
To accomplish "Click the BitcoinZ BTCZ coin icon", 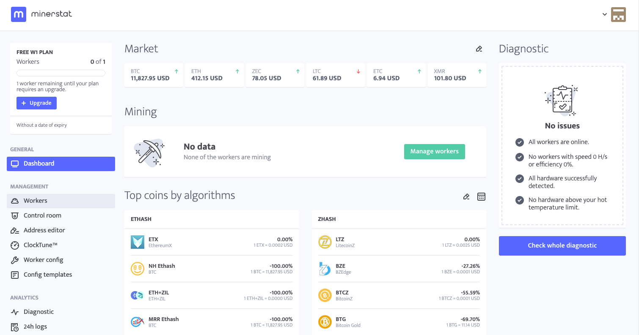I will pyautogui.click(x=325, y=296).
